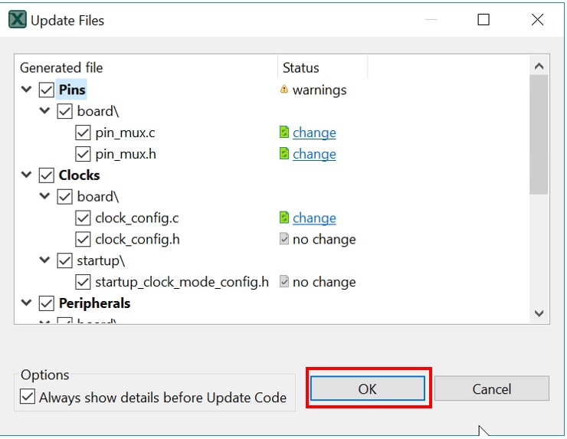Toggle Always show details before Update Code
Image resolution: width=567 pixels, height=439 pixels.
pyautogui.click(x=28, y=397)
